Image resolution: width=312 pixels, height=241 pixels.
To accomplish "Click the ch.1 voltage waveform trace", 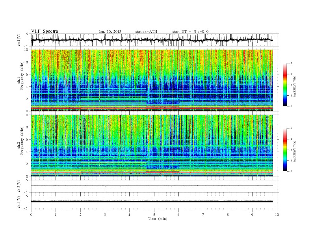I will (x=152, y=40).
